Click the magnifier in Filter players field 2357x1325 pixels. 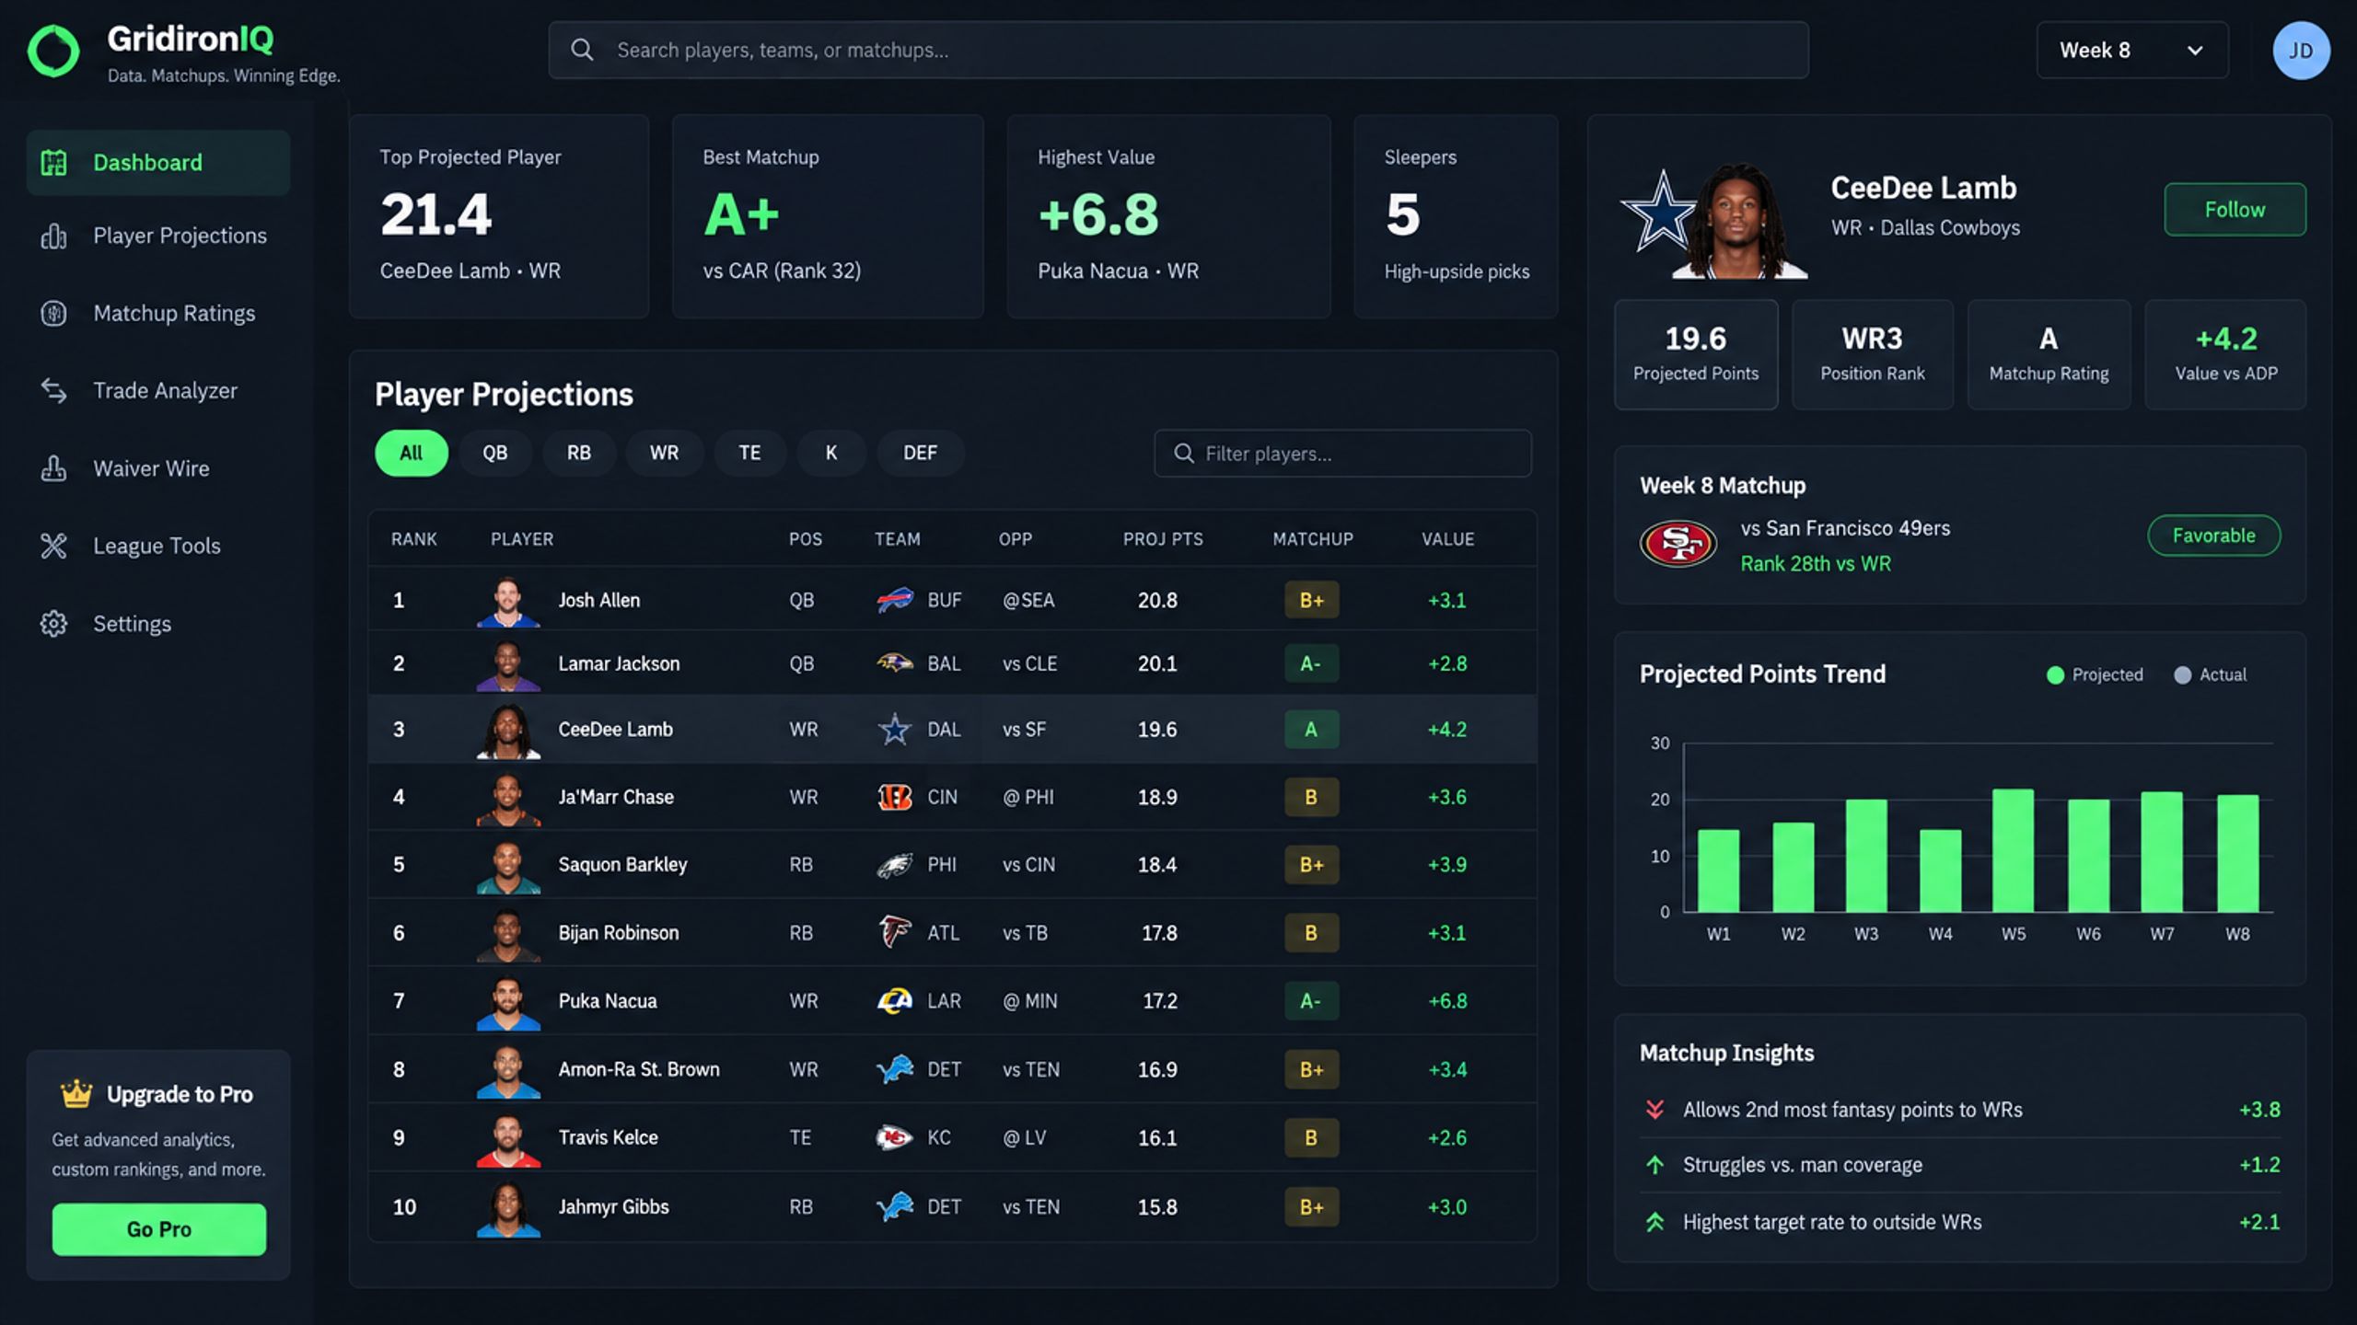pyautogui.click(x=1184, y=454)
